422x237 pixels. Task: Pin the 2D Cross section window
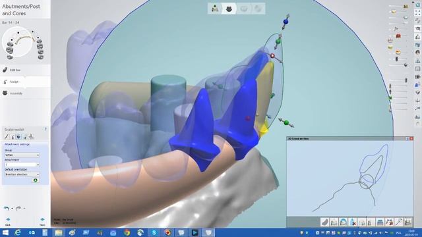(407, 139)
